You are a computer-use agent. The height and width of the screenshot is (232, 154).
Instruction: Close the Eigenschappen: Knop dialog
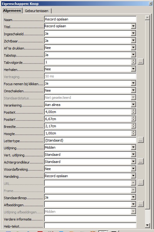click(151, 3)
